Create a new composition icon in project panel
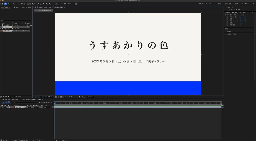 6,97
